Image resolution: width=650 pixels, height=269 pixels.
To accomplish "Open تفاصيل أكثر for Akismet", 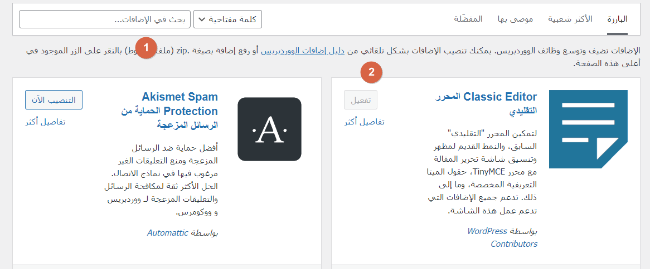I will [x=45, y=122].
